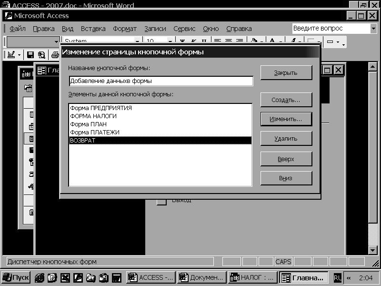Click the Favorites icon in database window
Viewport: 381px width, 286px height.
click(x=31, y=212)
